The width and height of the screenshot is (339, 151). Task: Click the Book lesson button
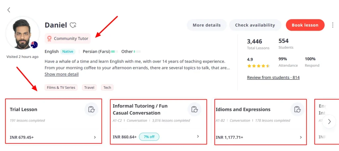[305, 25]
